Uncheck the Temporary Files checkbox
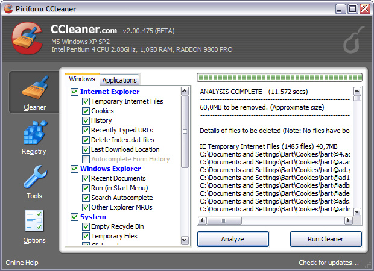The height and width of the screenshot is (271, 374). [86, 236]
